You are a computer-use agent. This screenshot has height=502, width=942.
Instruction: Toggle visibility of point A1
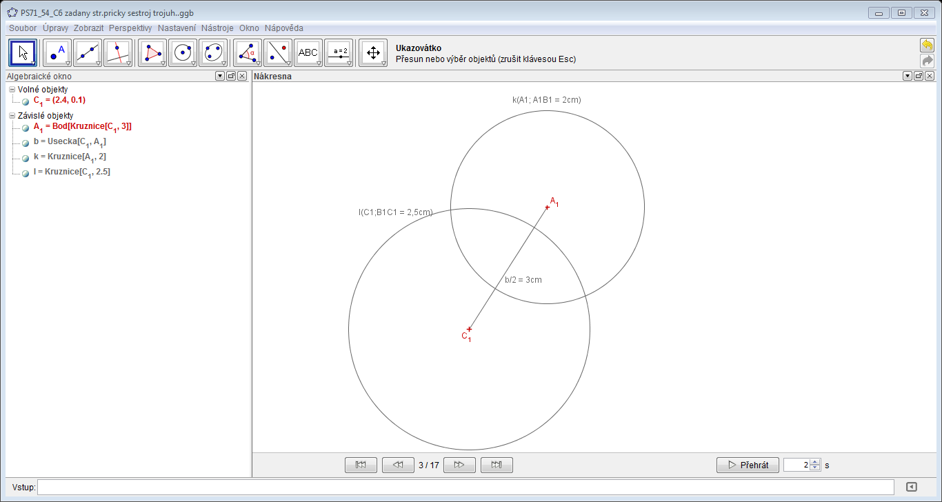(26, 128)
